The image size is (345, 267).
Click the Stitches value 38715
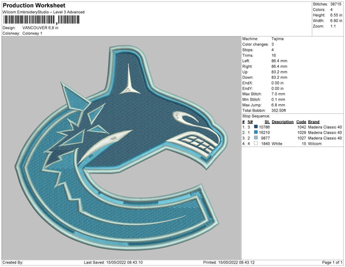[x=336, y=4]
